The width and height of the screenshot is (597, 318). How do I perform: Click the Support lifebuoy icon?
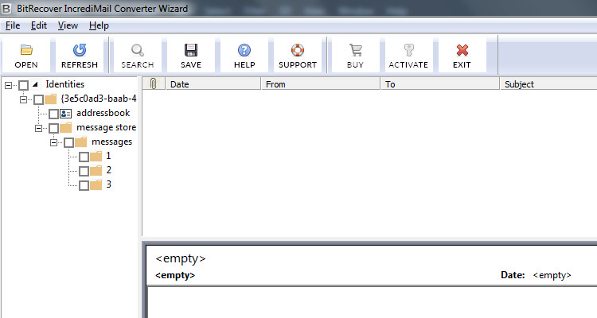[x=298, y=50]
